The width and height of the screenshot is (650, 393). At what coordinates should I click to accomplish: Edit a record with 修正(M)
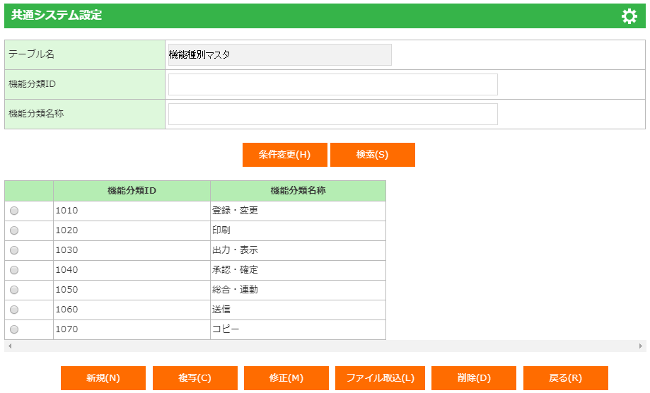(x=286, y=377)
